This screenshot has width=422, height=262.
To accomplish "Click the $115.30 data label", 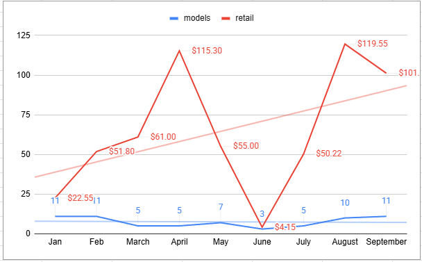I will click(207, 51).
